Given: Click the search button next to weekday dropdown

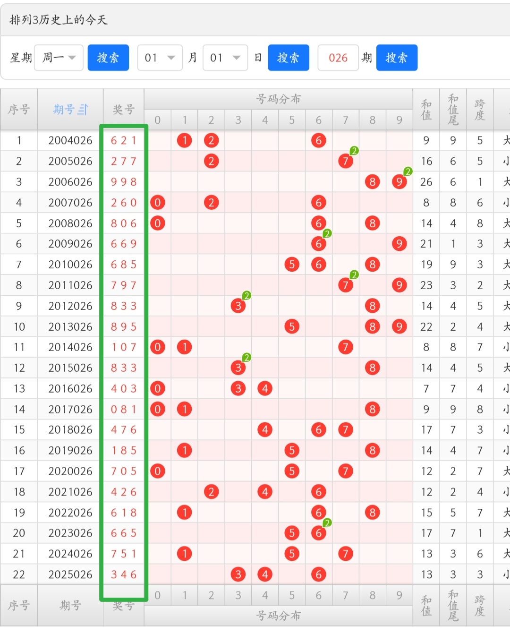Looking at the screenshot, I should [x=108, y=58].
